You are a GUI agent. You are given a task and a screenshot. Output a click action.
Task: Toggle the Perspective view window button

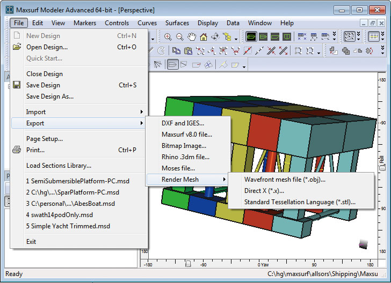[251, 37]
